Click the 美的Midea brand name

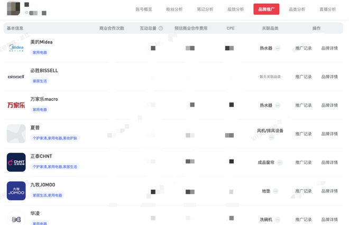41,42
